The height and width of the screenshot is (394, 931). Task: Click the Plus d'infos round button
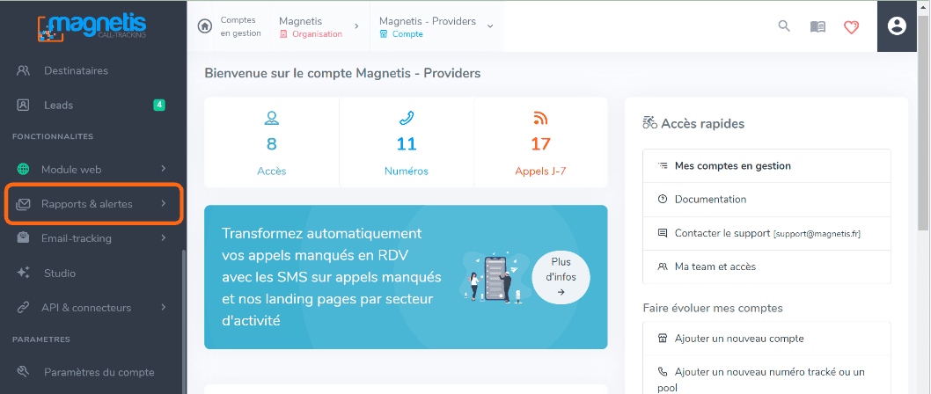561,276
